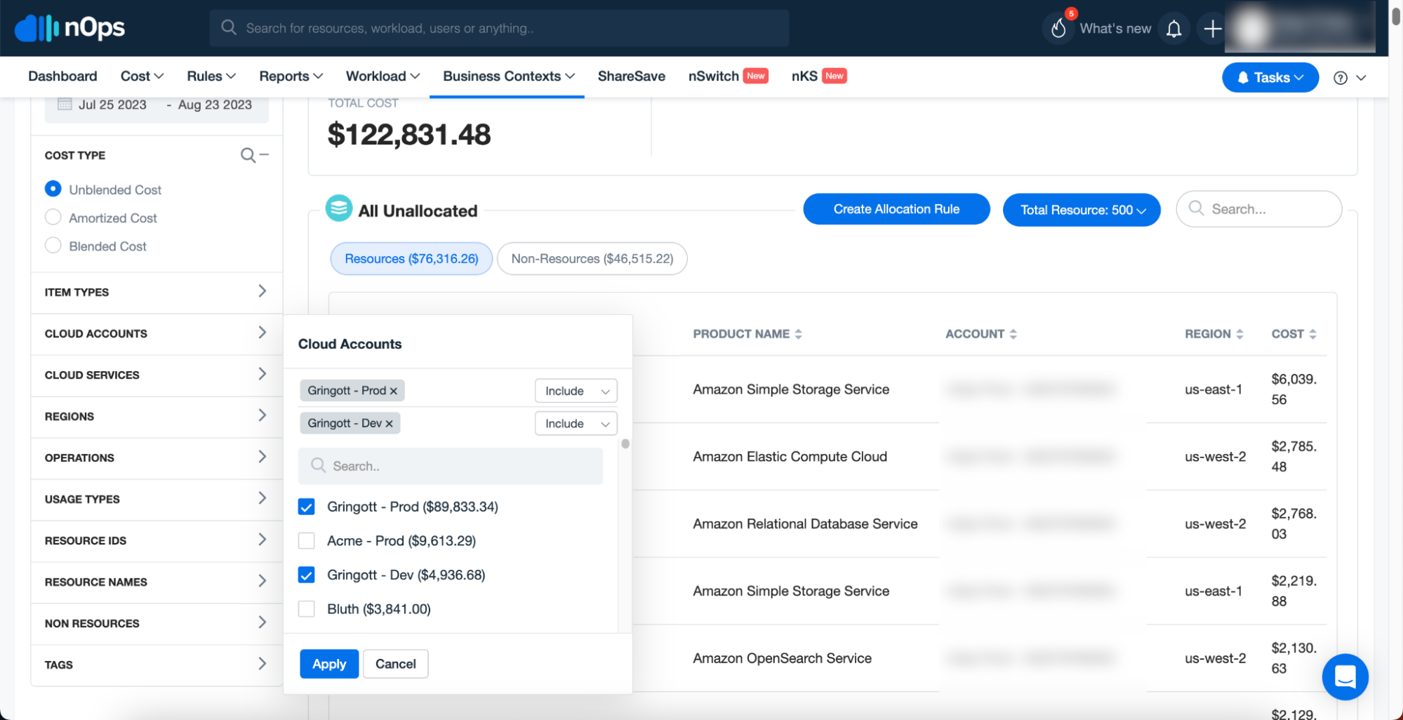Click the Cloud Accounts list scrollbar thumb
Viewport: 1403px width, 720px height.
(x=625, y=444)
